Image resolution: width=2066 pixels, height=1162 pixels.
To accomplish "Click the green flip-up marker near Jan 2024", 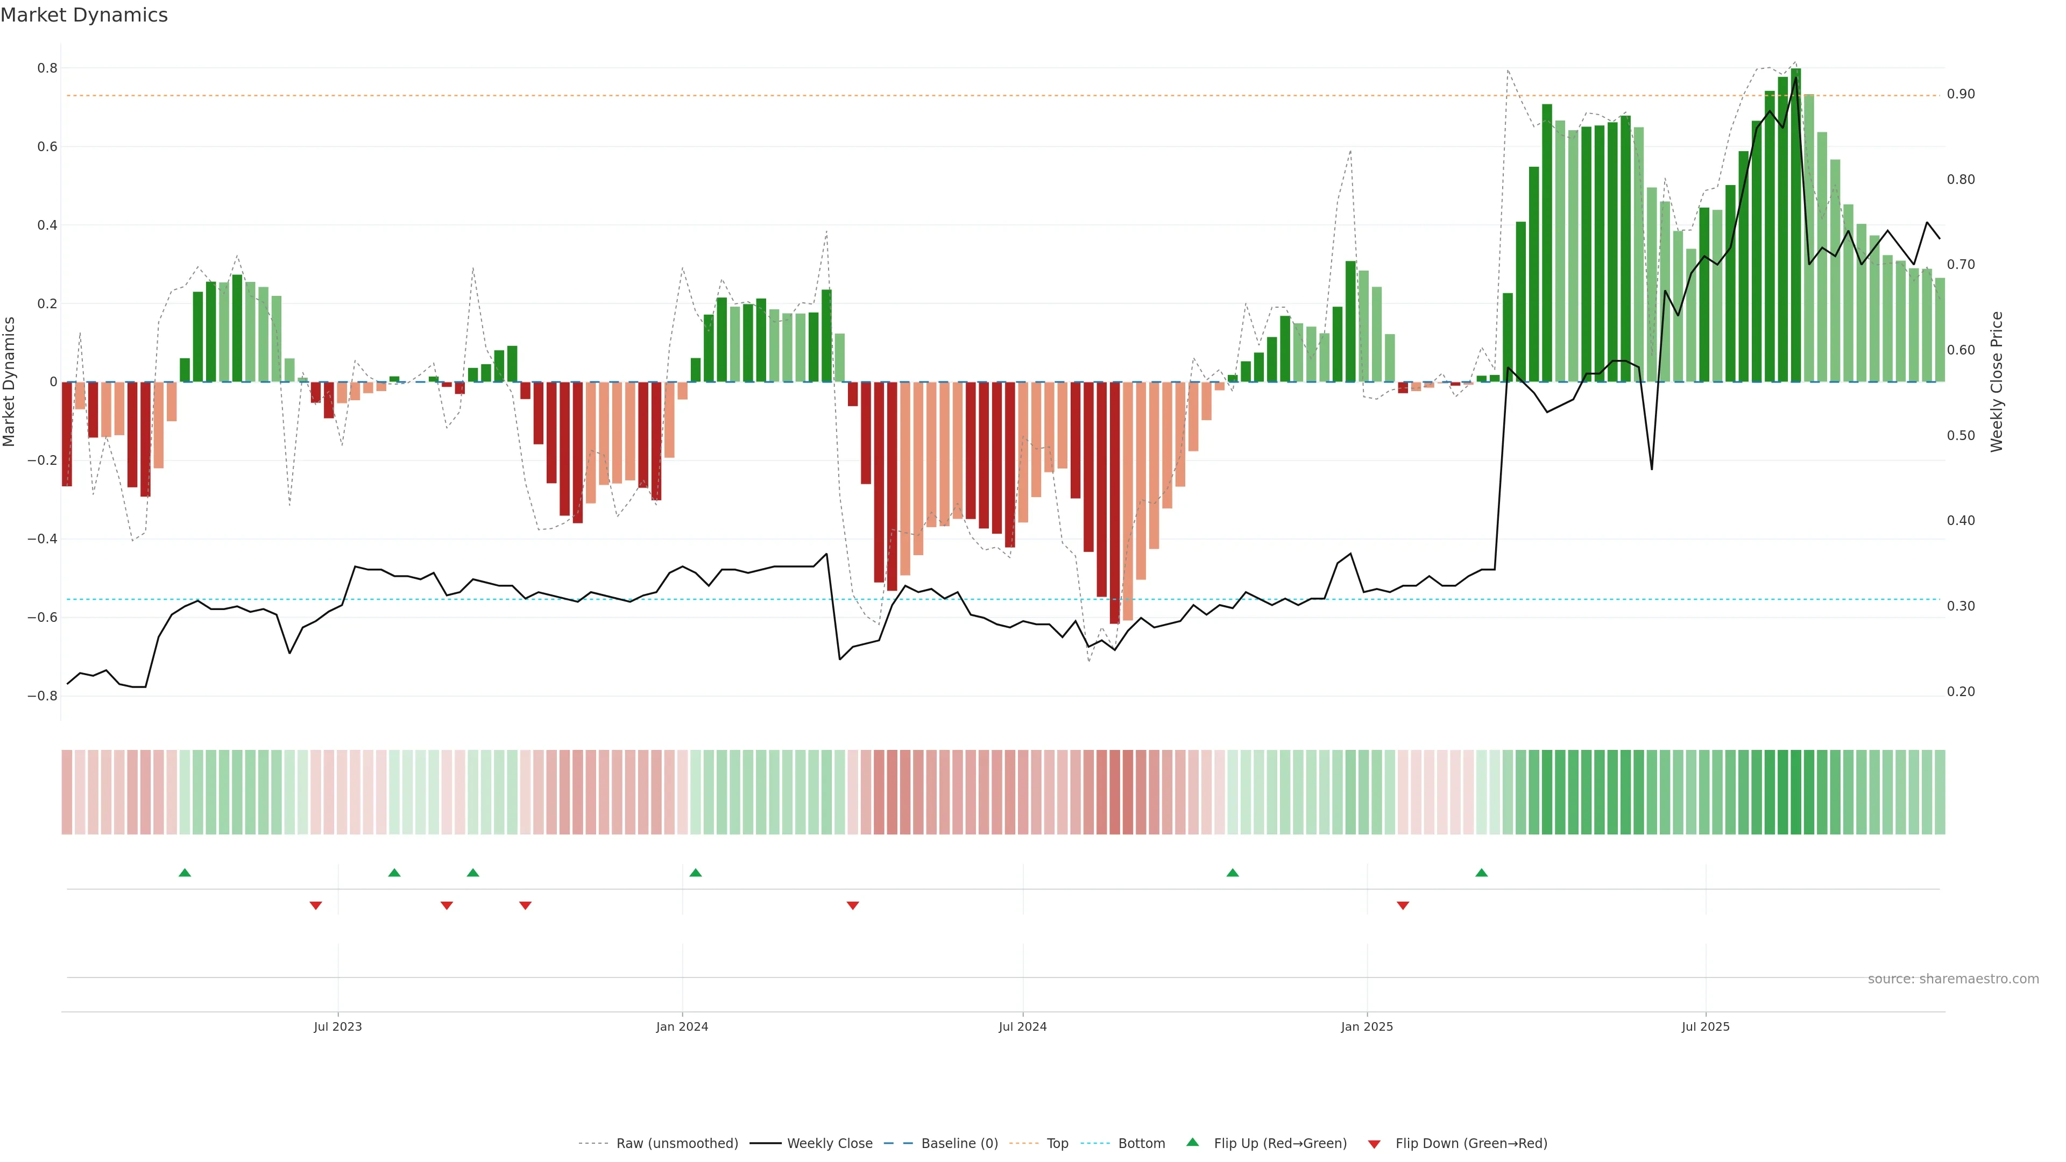I will coord(695,873).
